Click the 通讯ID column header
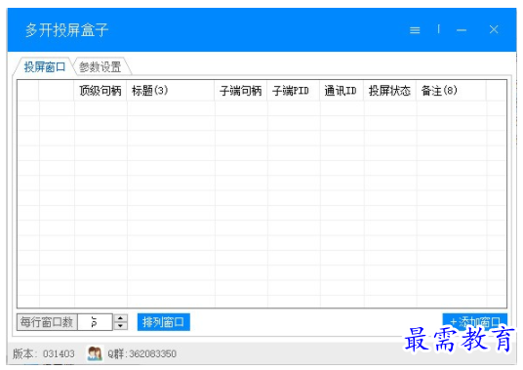 342,91
